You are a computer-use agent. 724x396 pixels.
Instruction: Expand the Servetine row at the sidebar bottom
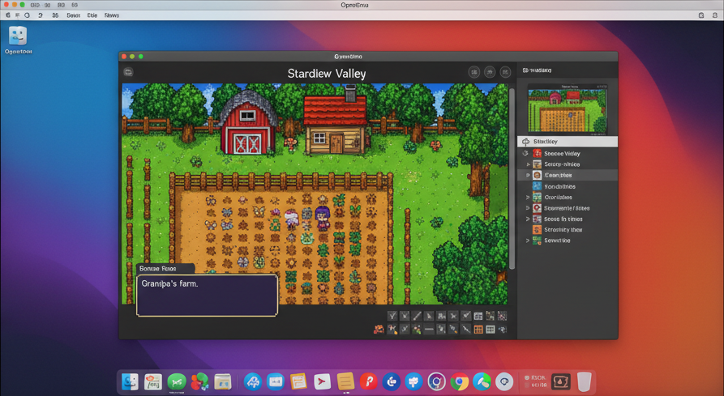pos(528,241)
